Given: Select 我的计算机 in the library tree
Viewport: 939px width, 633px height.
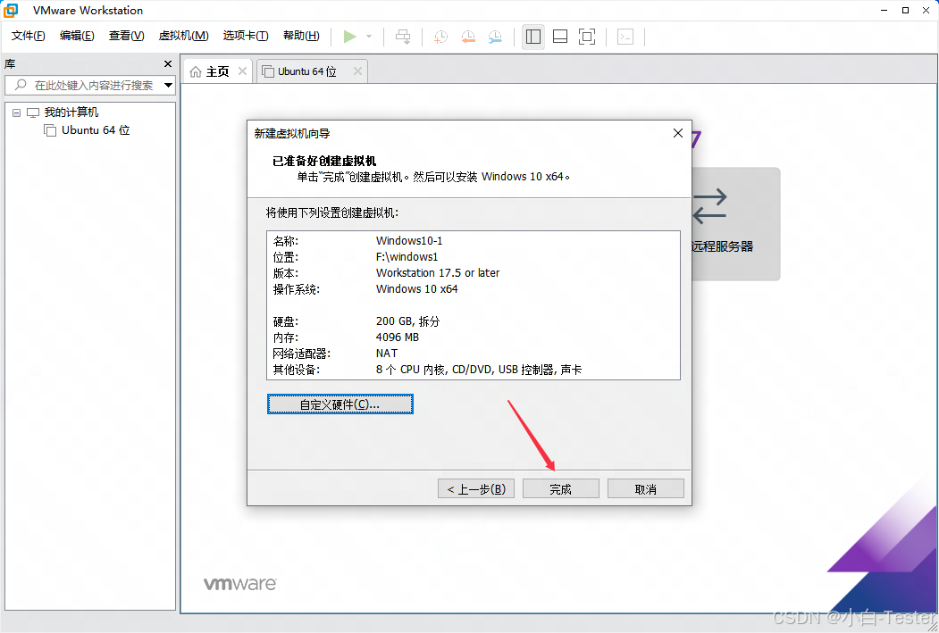Looking at the screenshot, I should point(71,112).
